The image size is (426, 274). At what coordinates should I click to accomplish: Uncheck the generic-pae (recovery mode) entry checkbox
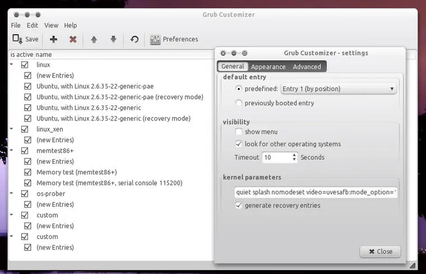click(27, 97)
